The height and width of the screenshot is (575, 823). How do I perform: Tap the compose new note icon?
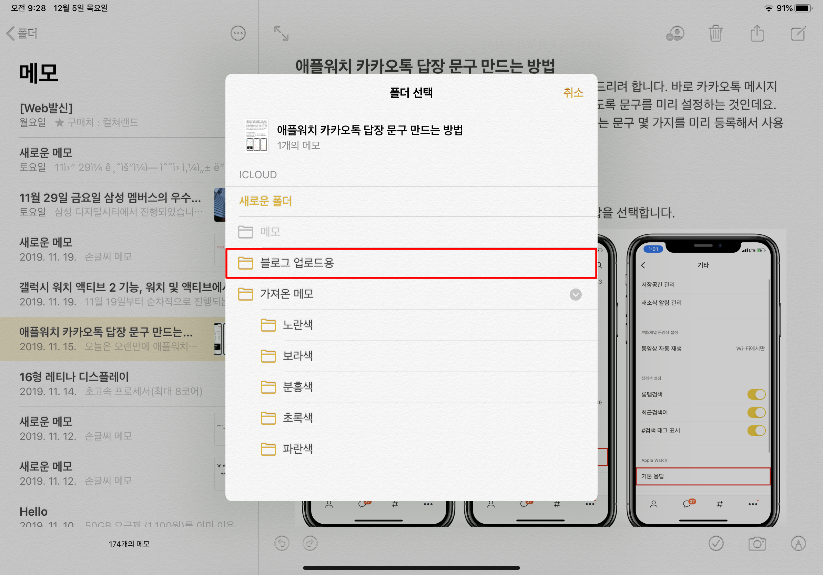tap(798, 34)
